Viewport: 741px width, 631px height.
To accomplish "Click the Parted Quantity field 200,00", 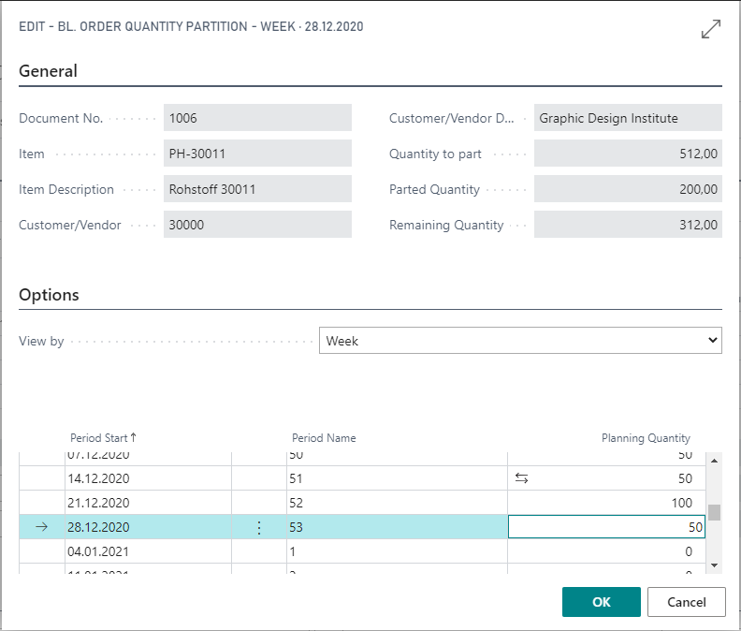I will point(628,189).
